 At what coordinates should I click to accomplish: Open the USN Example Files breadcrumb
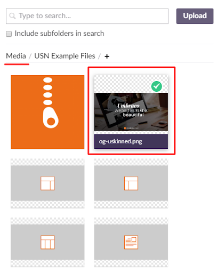tap(65, 56)
